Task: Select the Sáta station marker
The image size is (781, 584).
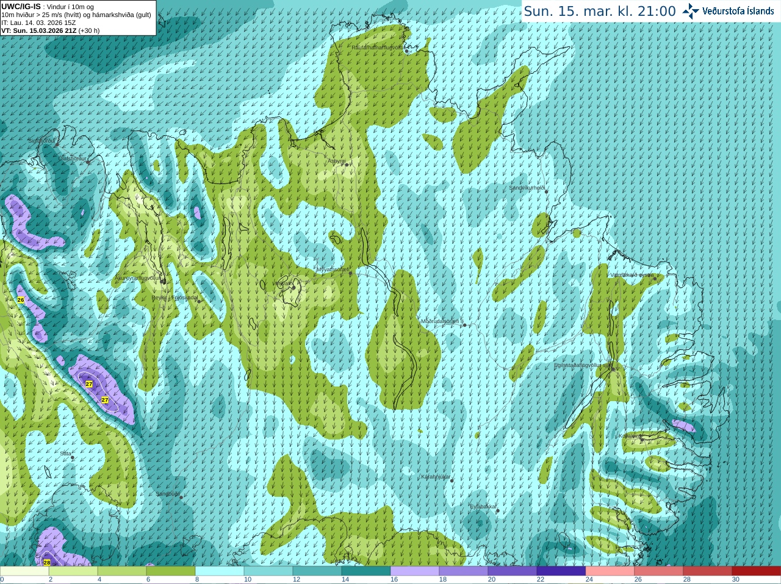Action: [x=73, y=457]
